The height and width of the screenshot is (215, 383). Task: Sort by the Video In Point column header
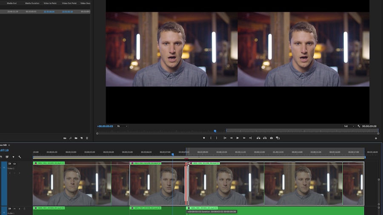pyautogui.click(x=50, y=3)
